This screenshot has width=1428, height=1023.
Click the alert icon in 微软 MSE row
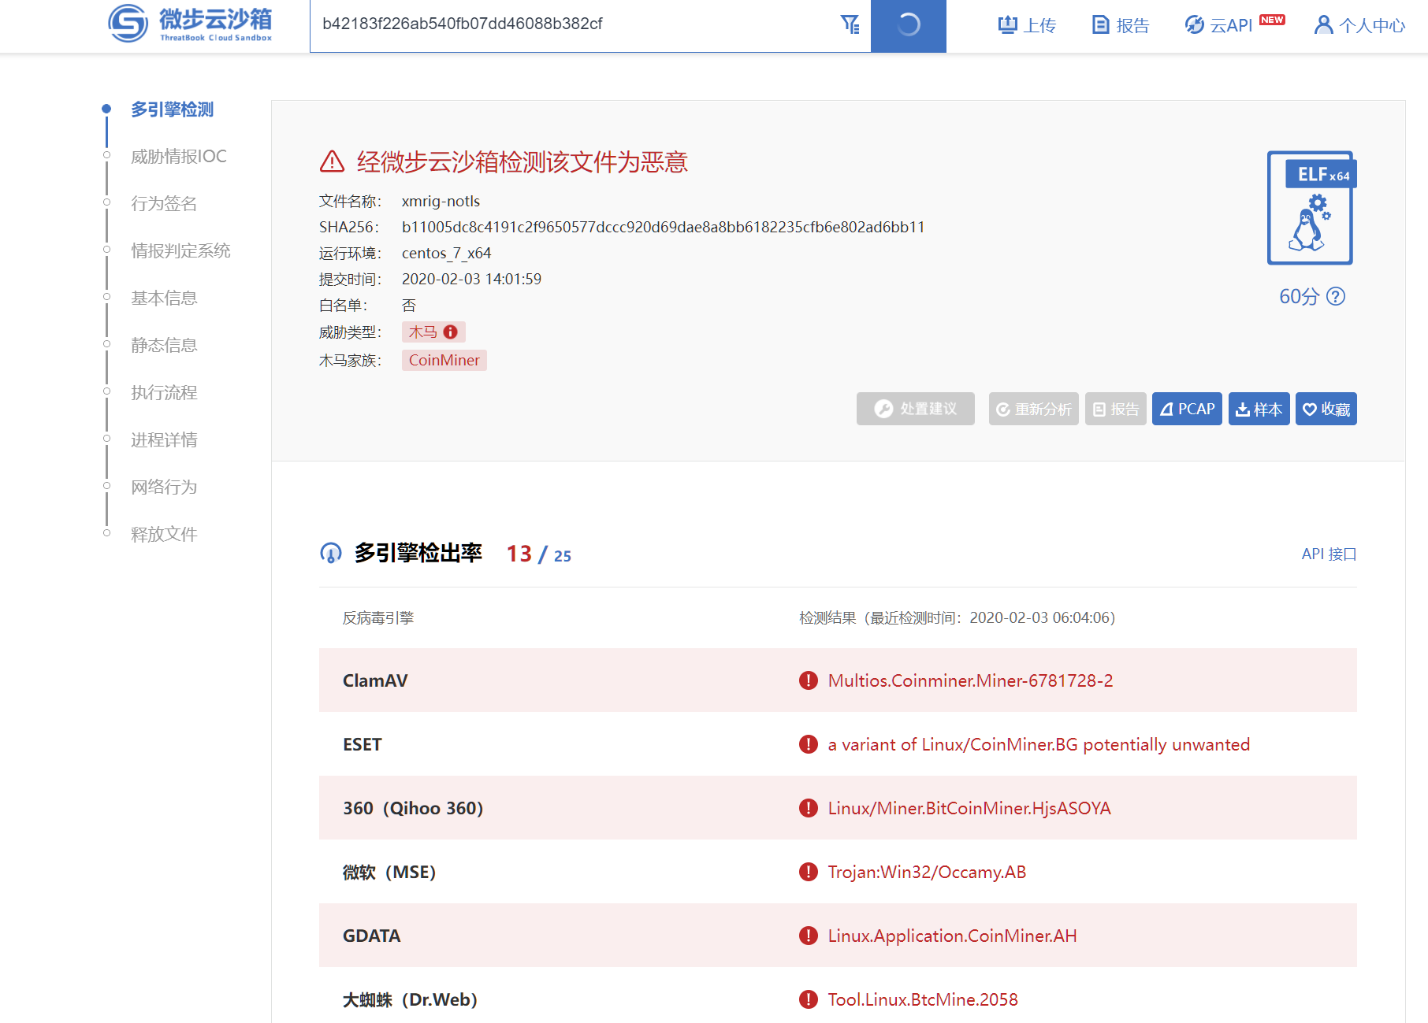coord(809,872)
